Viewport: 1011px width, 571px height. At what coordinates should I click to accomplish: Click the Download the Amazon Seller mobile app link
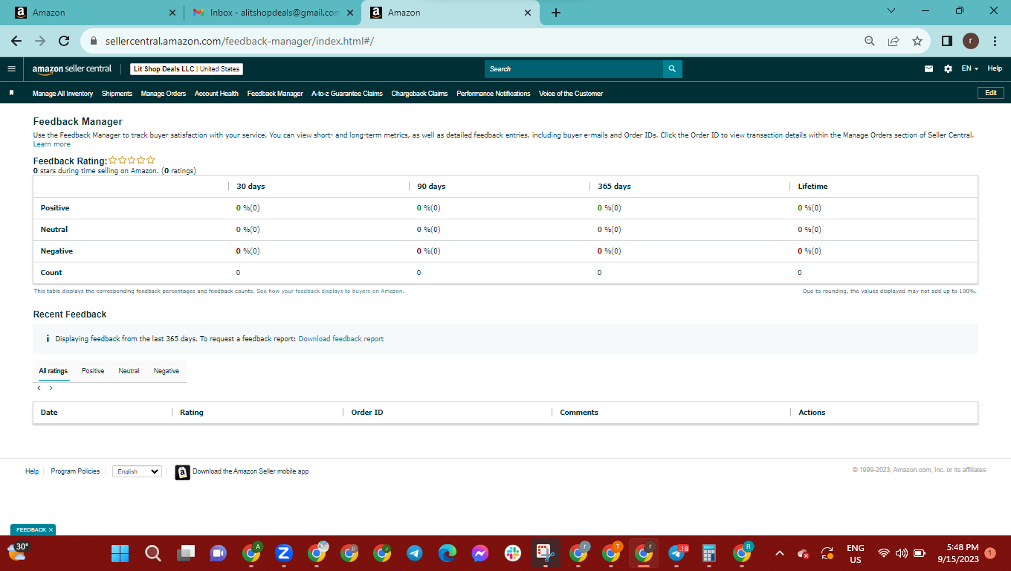pyautogui.click(x=251, y=471)
